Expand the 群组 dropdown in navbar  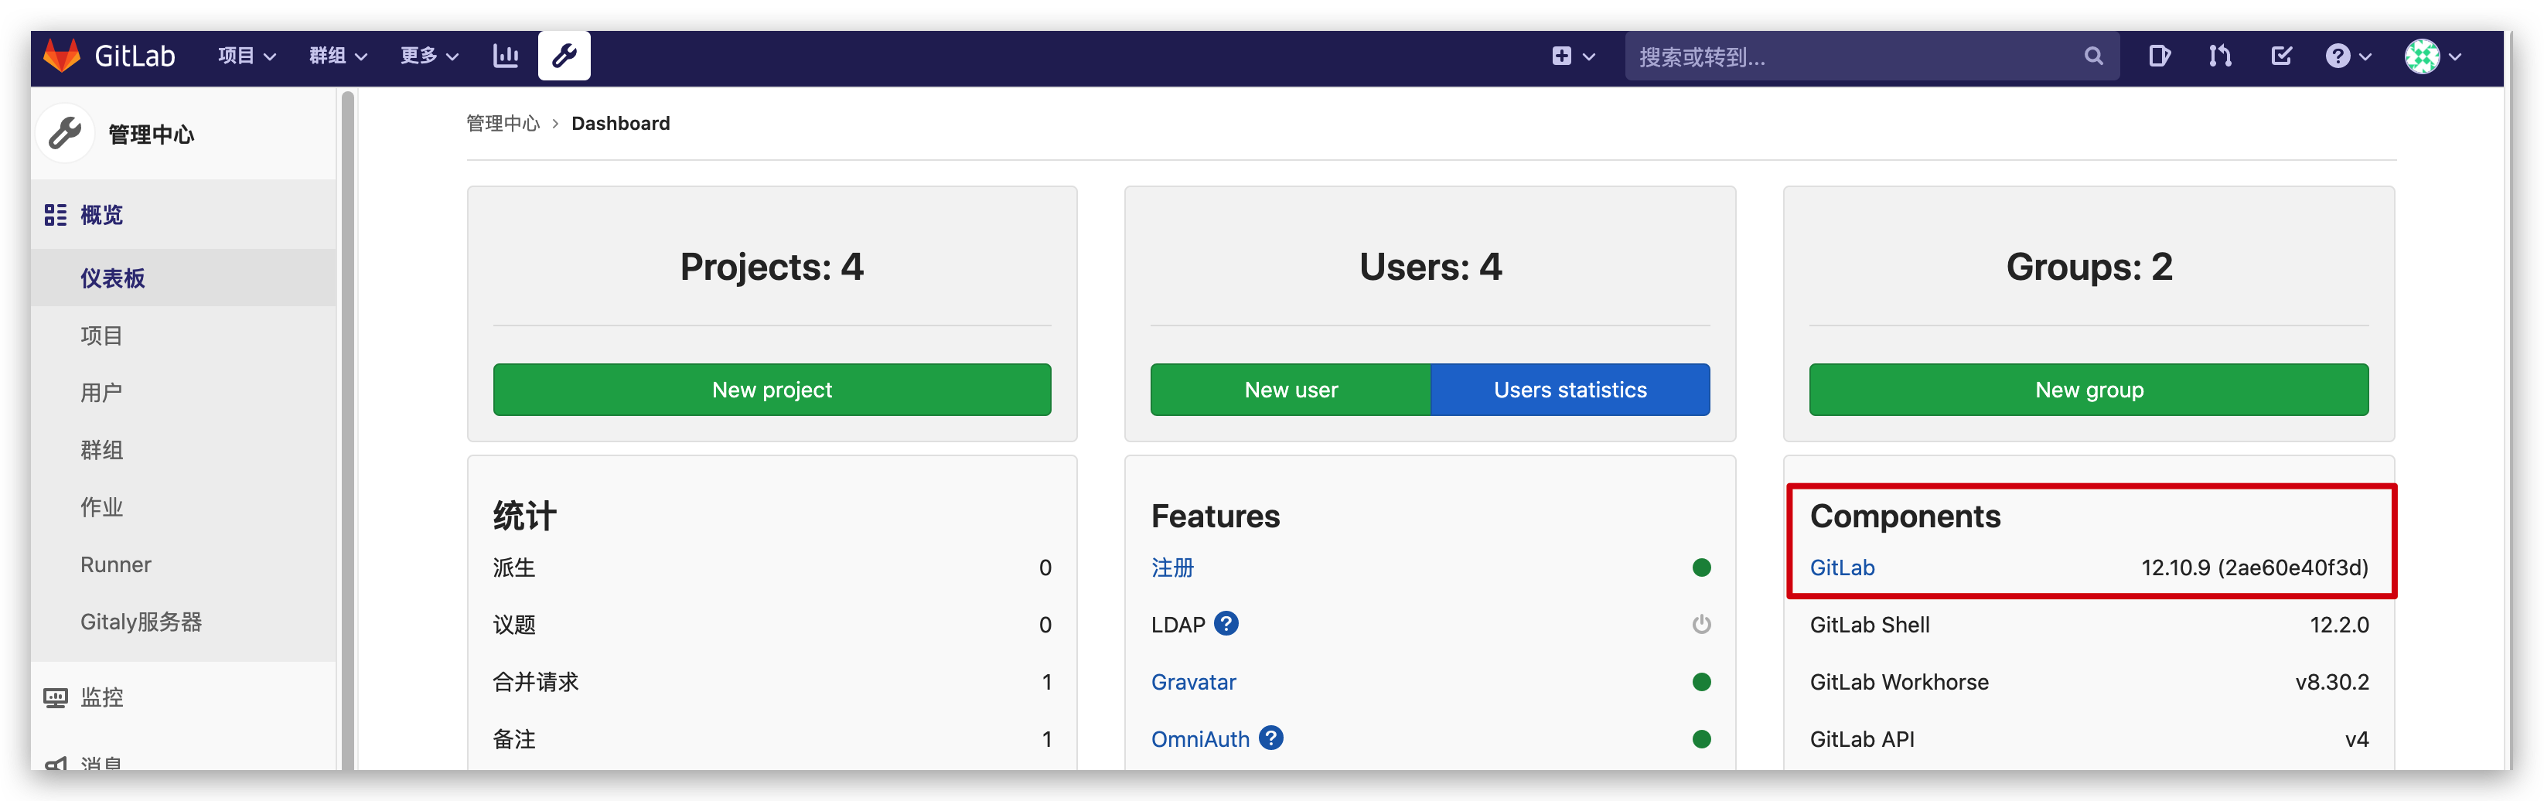tap(338, 56)
